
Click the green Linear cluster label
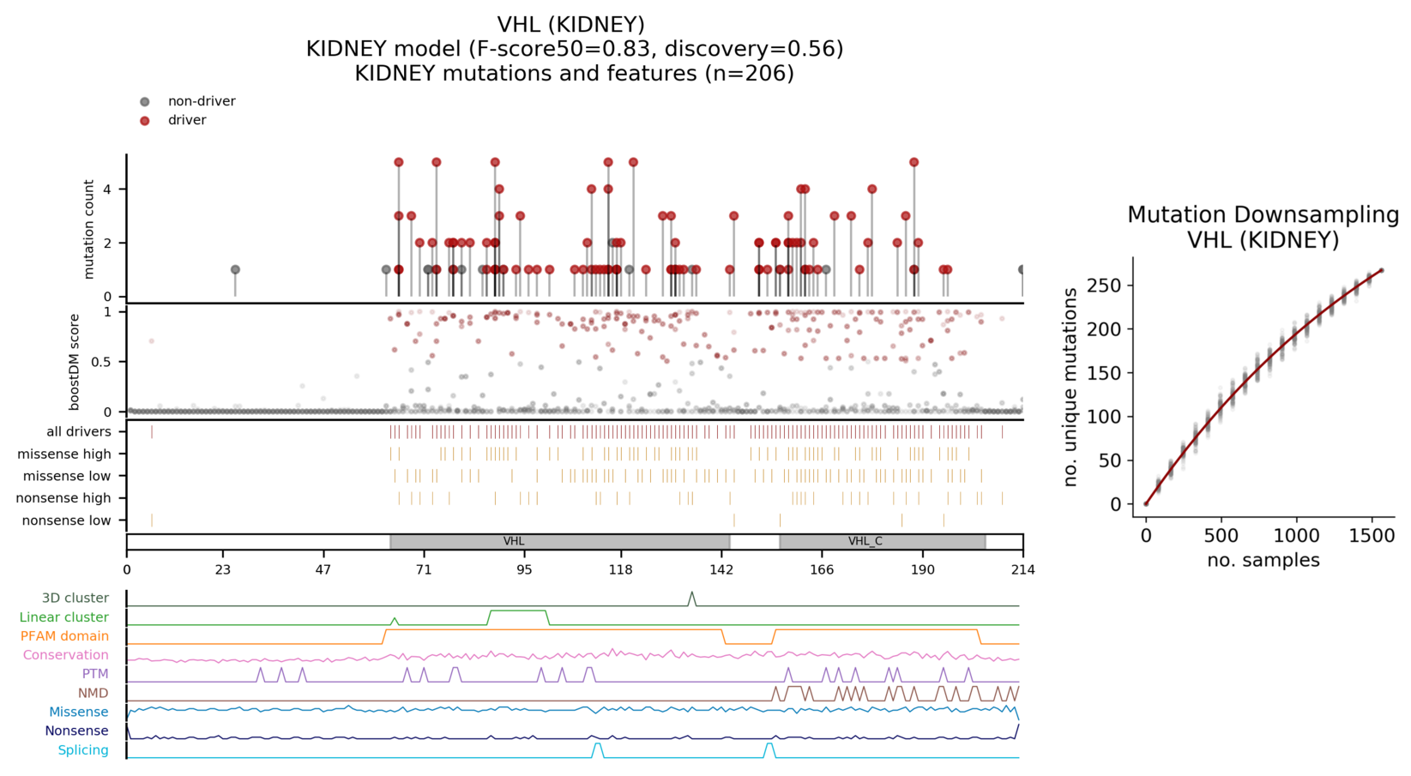[x=64, y=617]
